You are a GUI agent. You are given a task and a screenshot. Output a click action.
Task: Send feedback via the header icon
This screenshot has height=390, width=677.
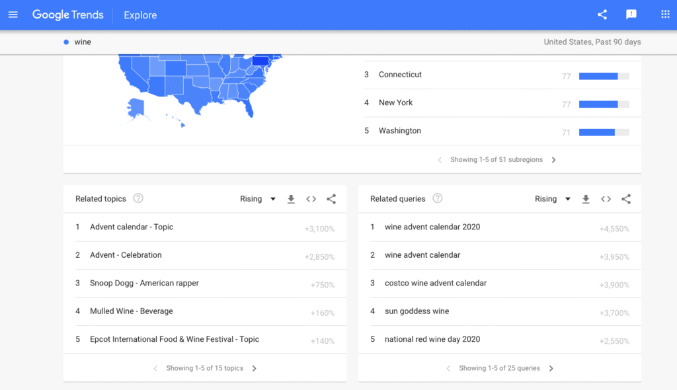point(631,14)
